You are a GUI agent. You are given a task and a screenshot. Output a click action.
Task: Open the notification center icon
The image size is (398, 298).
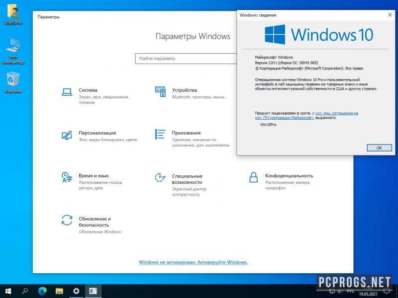pos(387,291)
